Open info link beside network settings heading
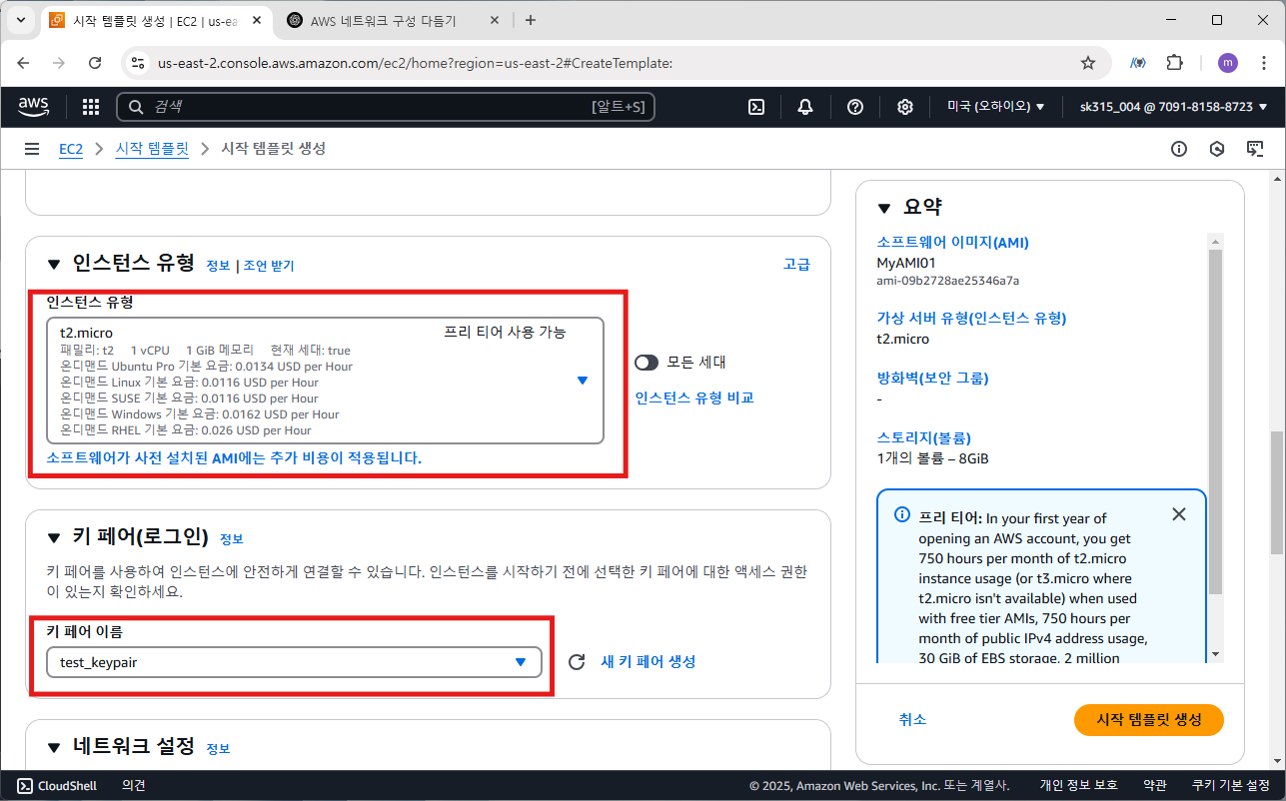The height and width of the screenshot is (801, 1286). click(x=218, y=748)
